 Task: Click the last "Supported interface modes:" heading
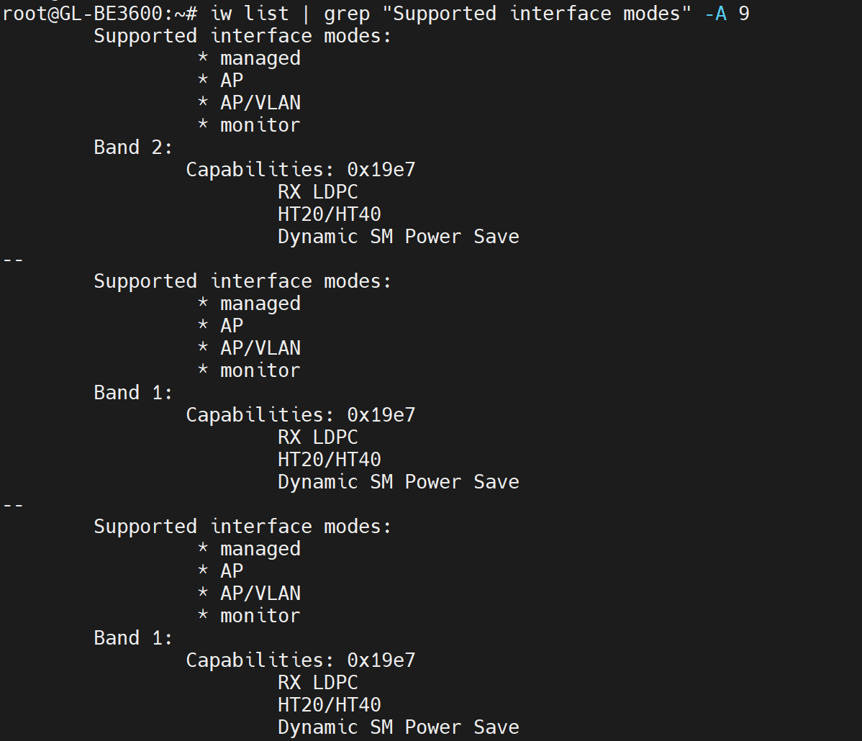tap(242, 527)
